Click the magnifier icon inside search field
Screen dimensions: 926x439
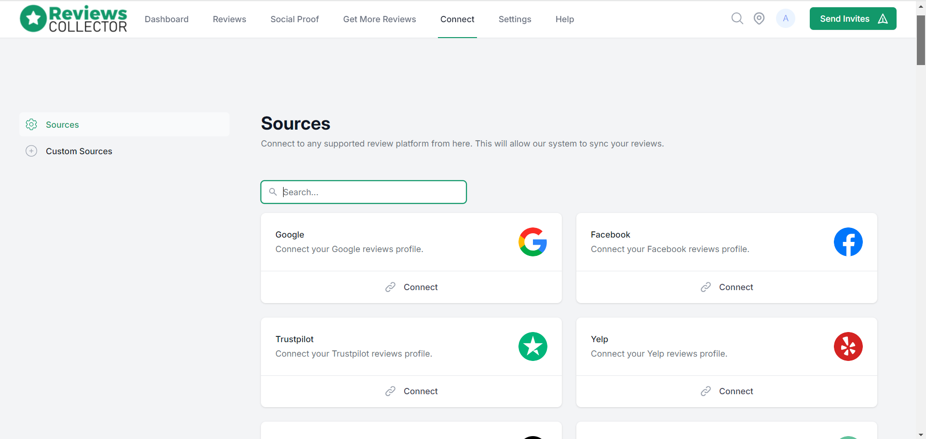(x=273, y=192)
